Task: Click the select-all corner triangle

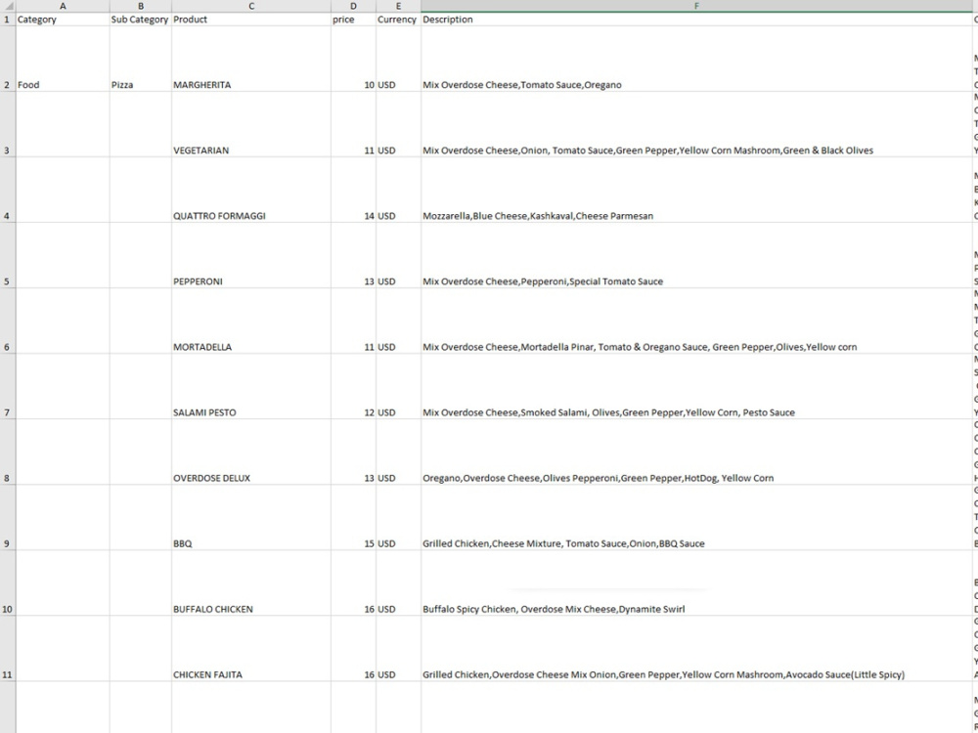Action: pos(8,6)
